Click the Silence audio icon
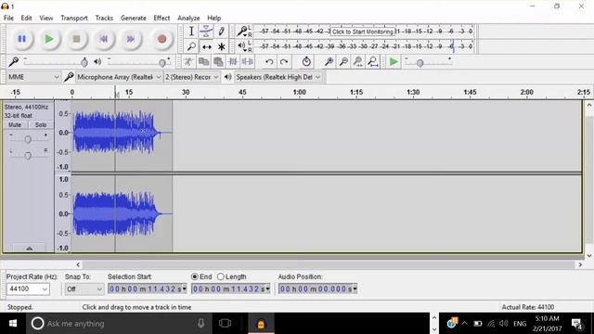Screen dimensions: 594x334 248,61
